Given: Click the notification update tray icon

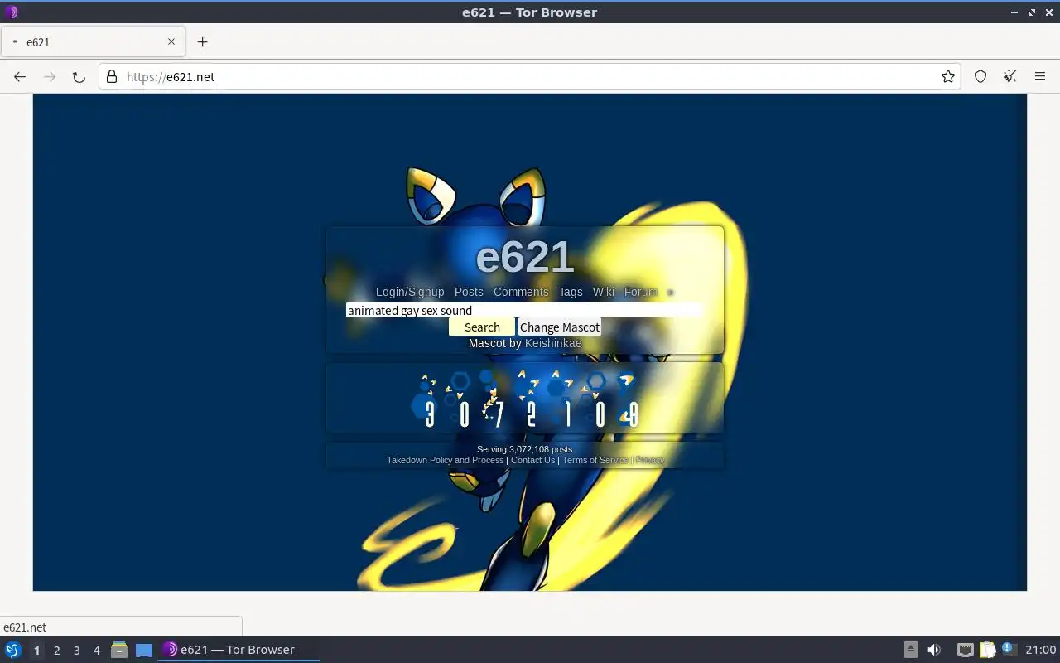Looking at the screenshot, I should pyautogui.click(x=1009, y=649).
